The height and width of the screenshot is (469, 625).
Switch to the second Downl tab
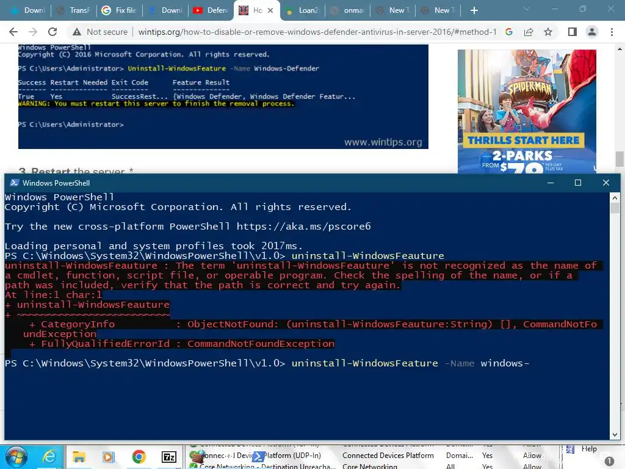click(164, 10)
